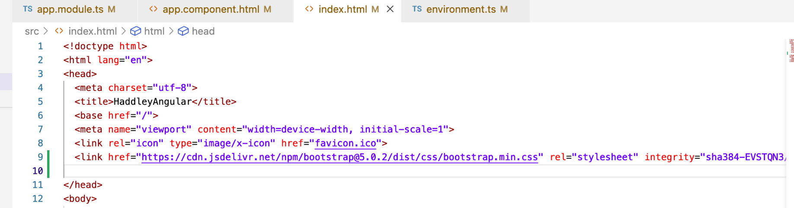
Task: Click the src breadcrumb segment
Action: click(32, 31)
